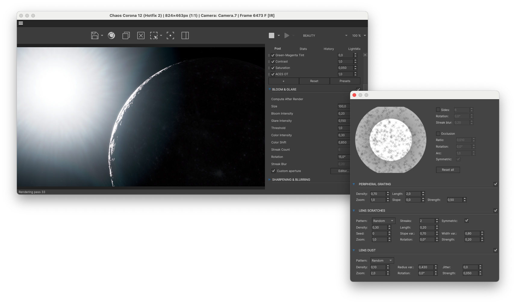Open the LightMix tab
The width and height of the screenshot is (516, 304).
click(354, 49)
